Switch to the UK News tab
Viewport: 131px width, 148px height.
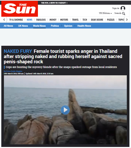click(23, 26)
